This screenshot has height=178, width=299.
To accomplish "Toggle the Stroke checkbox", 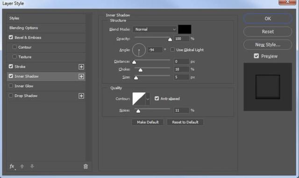I will [x=11, y=66].
